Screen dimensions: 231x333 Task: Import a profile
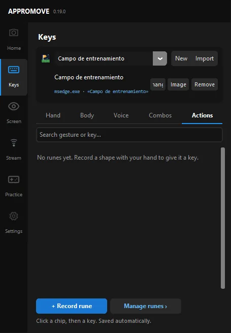(205, 58)
